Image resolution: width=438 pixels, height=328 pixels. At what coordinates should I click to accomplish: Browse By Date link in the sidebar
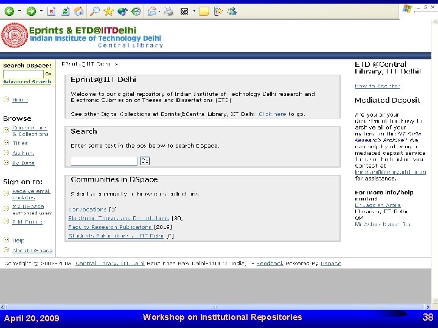coord(23,163)
